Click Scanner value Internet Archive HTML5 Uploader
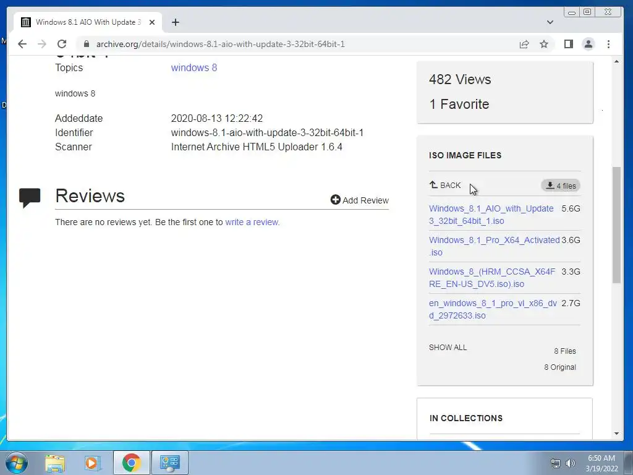Image resolution: width=633 pixels, height=475 pixels. pos(257,147)
